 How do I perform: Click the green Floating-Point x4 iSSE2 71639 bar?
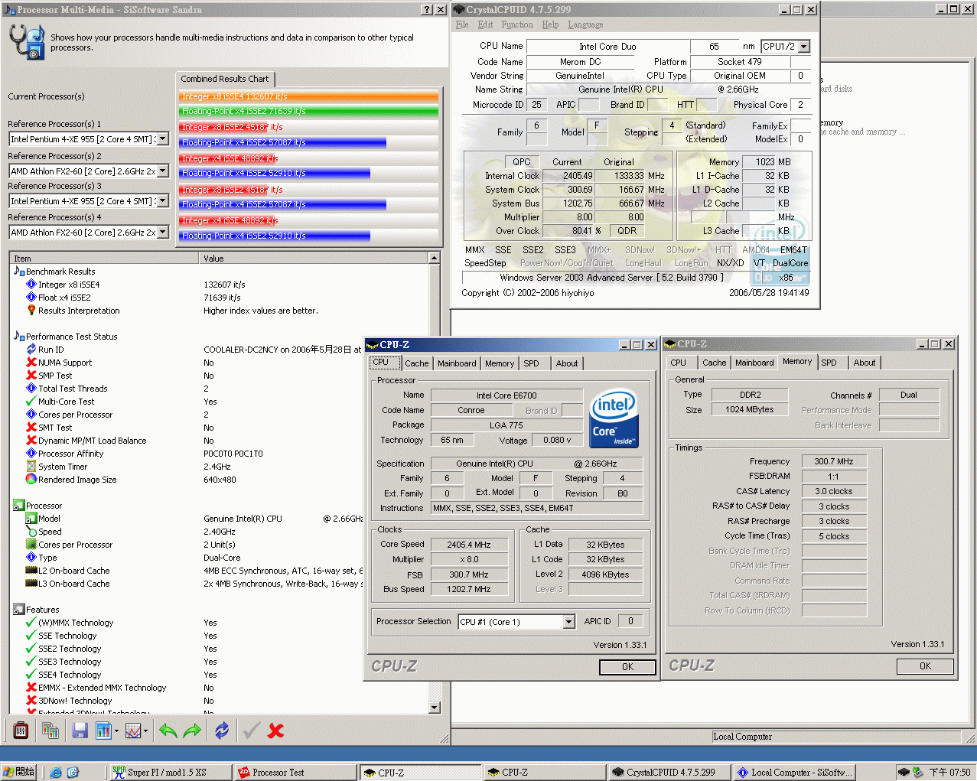(x=308, y=111)
